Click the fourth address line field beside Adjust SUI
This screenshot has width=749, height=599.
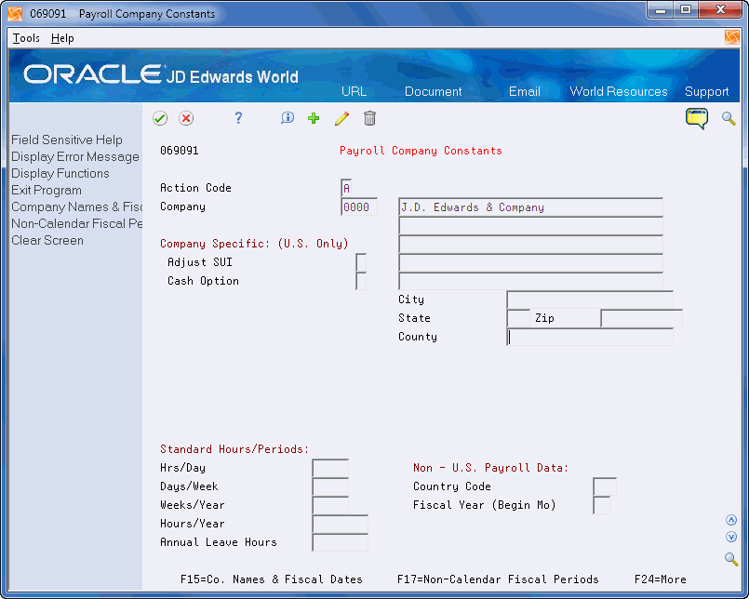coord(530,262)
